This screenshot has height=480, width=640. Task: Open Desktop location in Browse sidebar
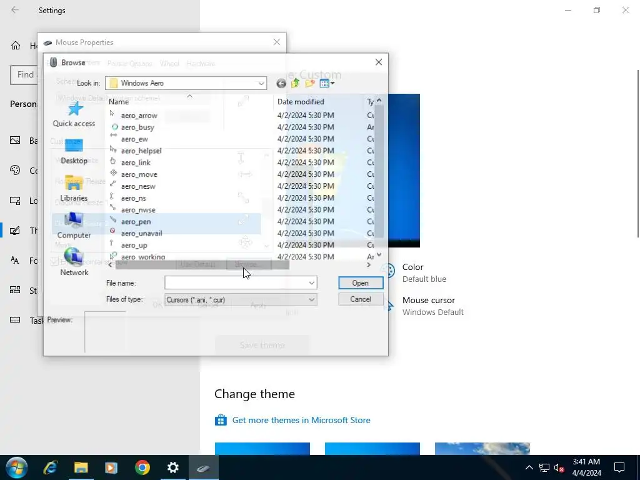point(74,152)
